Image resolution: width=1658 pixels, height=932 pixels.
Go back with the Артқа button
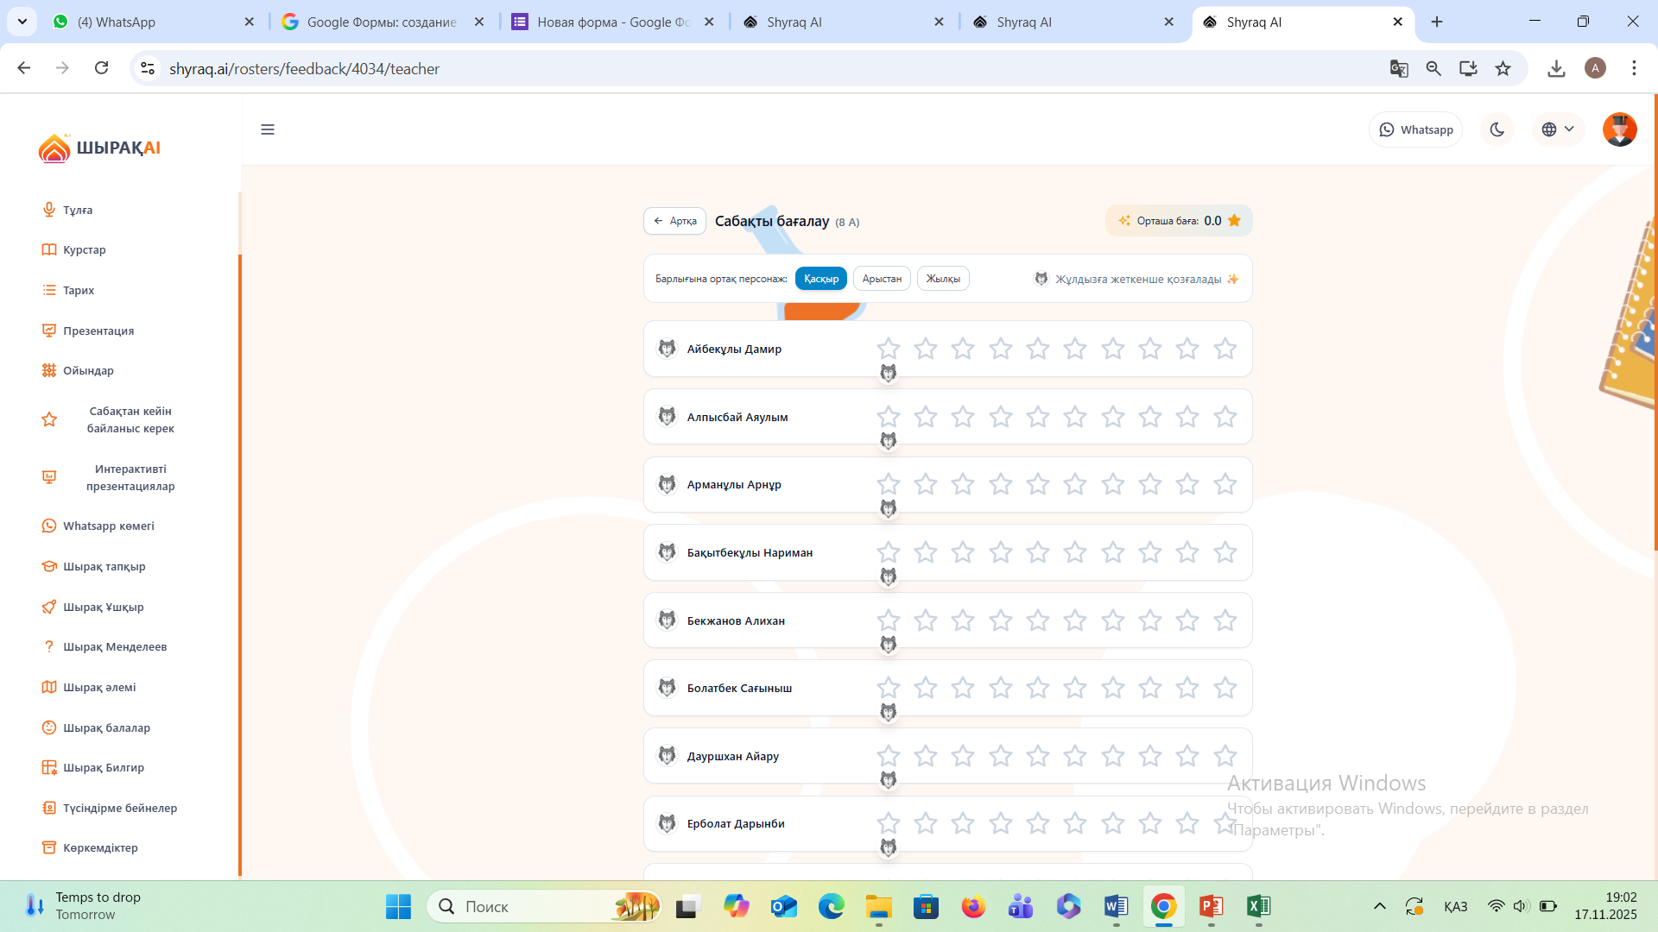(674, 221)
